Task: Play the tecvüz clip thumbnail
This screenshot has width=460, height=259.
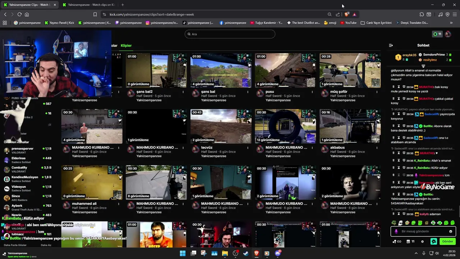Action: click(221, 126)
